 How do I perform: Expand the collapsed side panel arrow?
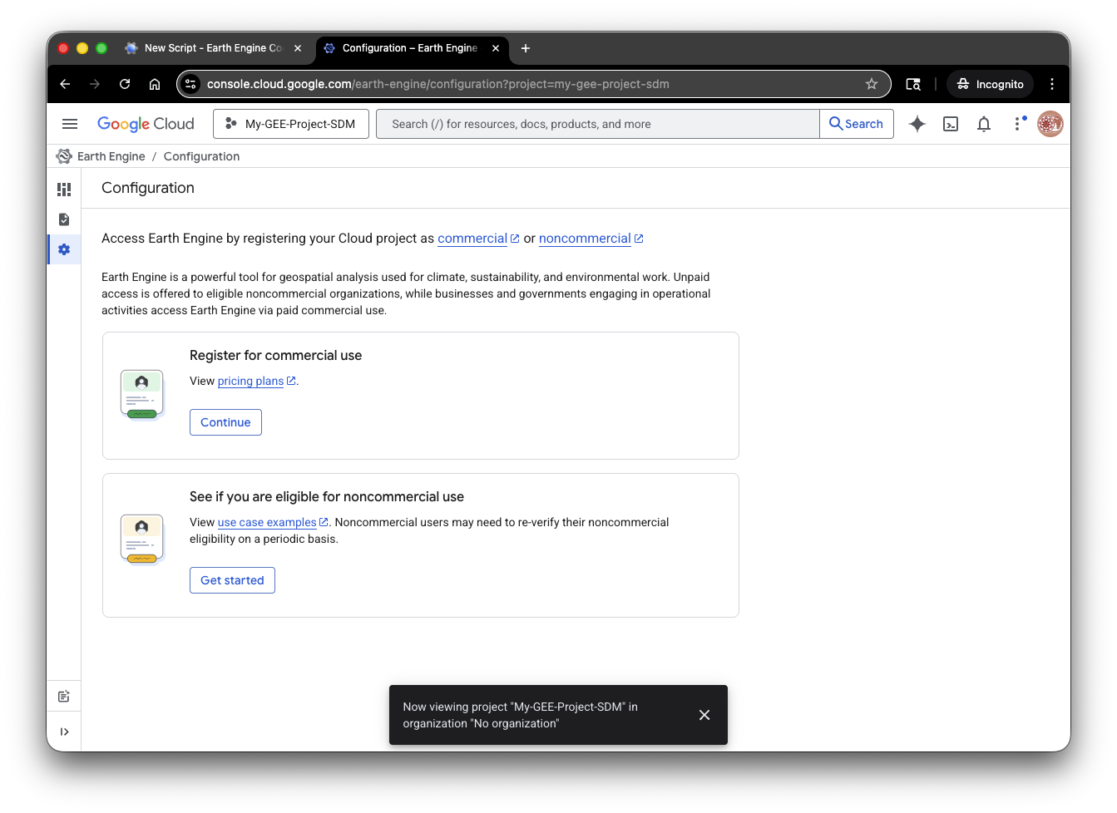tap(64, 732)
